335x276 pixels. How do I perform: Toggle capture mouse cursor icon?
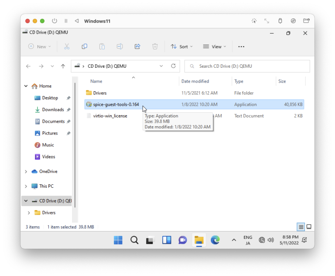pyautogui.click(x=254, y=21)
